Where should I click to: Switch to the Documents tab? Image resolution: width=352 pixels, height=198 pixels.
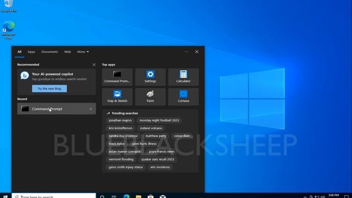[50, 52]
